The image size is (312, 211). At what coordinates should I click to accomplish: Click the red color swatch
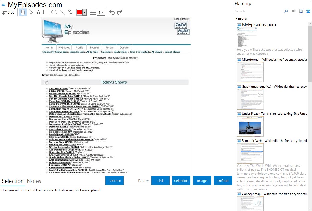tap(79, 12)
